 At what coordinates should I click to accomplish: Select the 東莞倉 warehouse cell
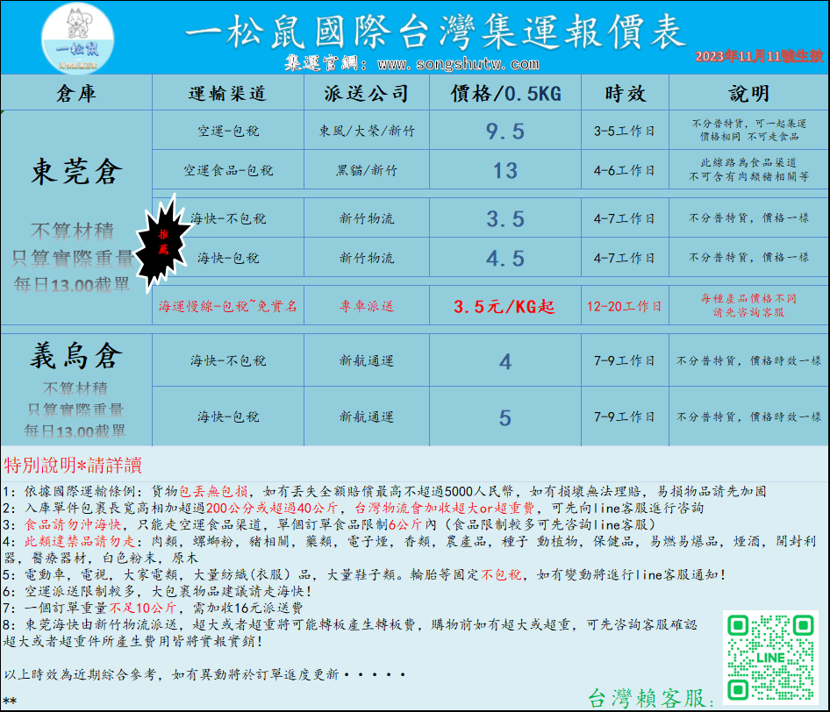76,173
